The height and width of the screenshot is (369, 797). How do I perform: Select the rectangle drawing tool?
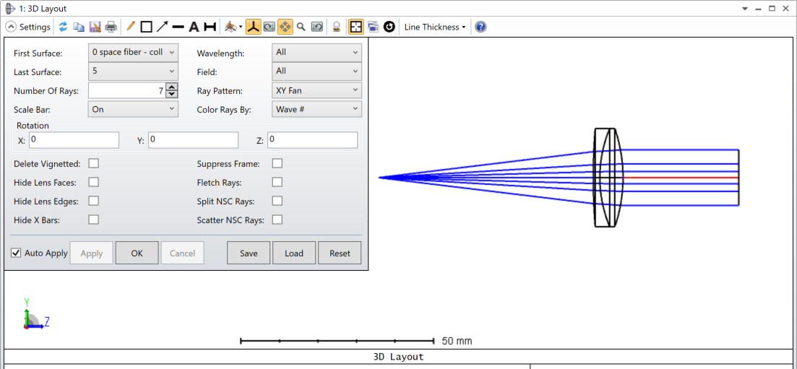pyautogui.click(x=147, y=27)
